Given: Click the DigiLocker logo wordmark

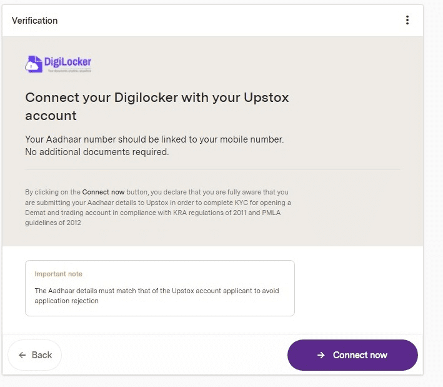Looking at the screenshot, I should point(68,62).
